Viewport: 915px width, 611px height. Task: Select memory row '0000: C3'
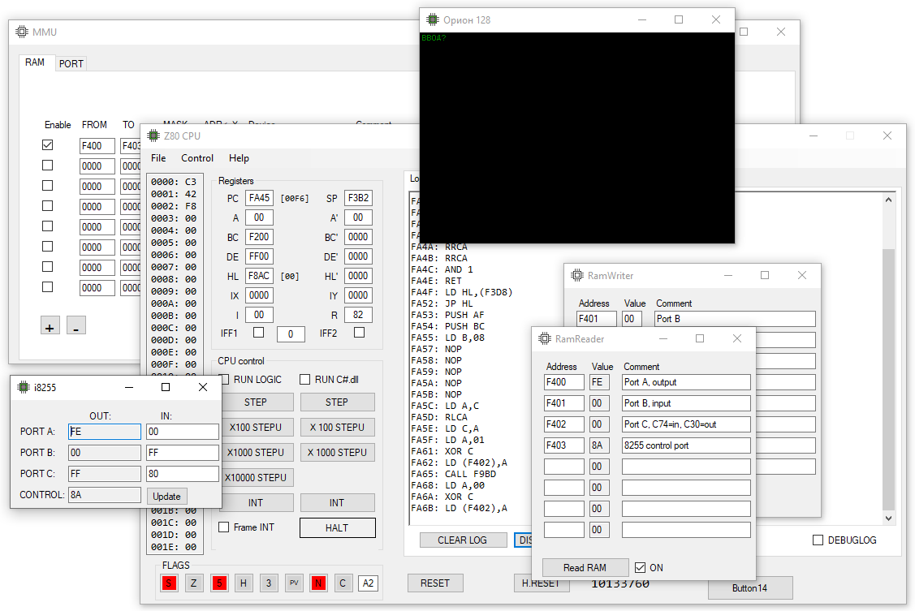[174, 182]
